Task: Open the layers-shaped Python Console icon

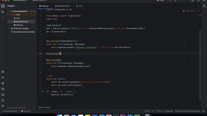Action: [3, 83]
